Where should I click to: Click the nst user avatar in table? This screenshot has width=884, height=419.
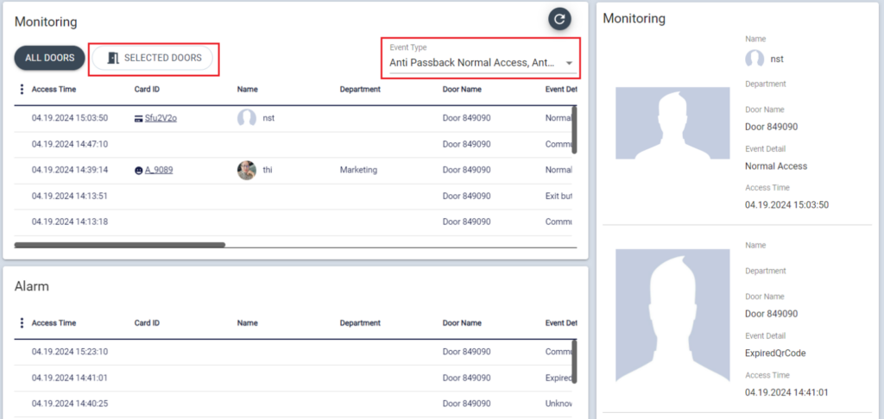pos(247,118)
